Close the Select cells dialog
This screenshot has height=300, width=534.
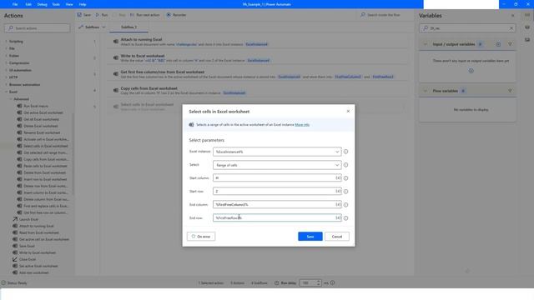348,111
